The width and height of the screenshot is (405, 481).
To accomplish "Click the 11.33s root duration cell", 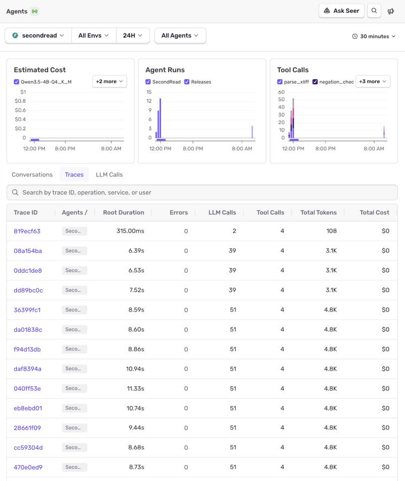I will click(135, 389).
